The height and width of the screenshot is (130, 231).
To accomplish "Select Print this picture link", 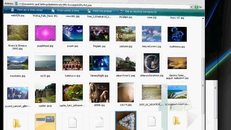I will point(102,11).
